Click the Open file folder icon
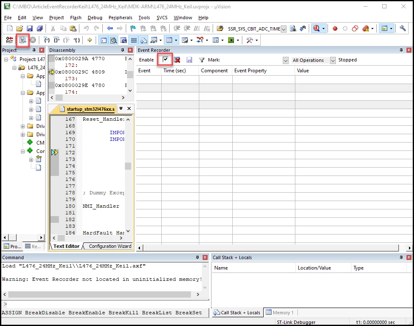 coord(20,28)
